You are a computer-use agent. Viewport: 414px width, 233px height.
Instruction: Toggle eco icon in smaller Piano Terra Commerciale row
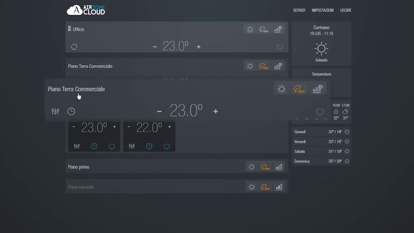tap(264, 66)
